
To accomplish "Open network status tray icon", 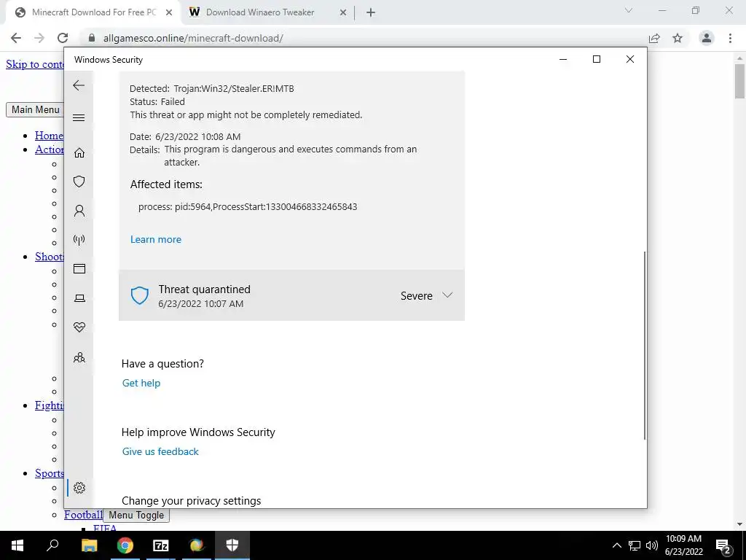I will 635,545.
